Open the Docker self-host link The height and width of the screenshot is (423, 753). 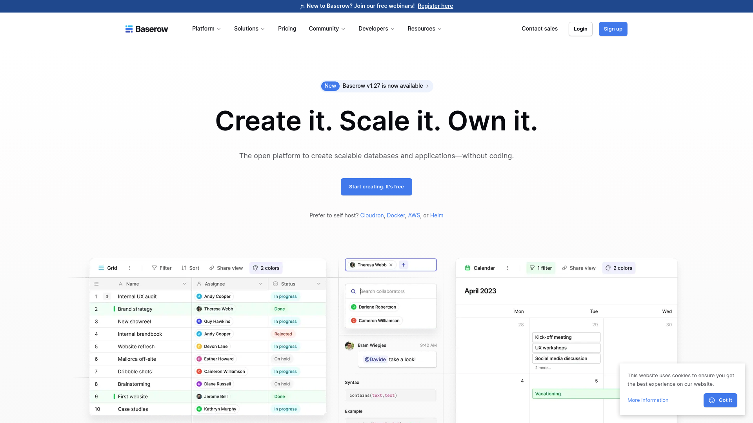point(396,215)
